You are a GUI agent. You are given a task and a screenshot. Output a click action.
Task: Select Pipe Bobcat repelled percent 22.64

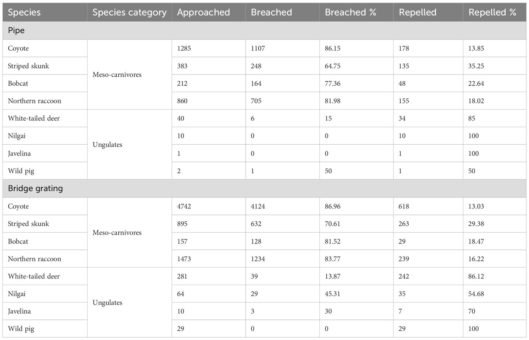[476, 84]
